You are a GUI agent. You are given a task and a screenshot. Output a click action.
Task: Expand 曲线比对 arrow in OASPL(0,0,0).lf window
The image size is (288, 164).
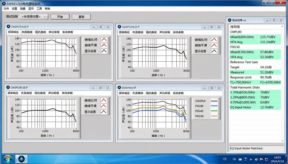pyautogui.click(x=104, y=39)
